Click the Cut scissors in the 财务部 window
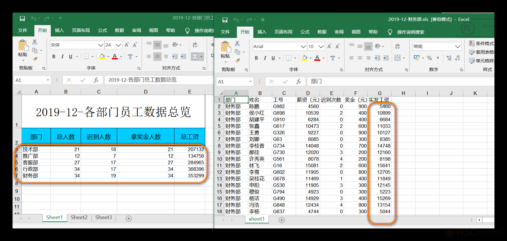The width and height of the screenshot is (507, 241). tap(237, 44)
